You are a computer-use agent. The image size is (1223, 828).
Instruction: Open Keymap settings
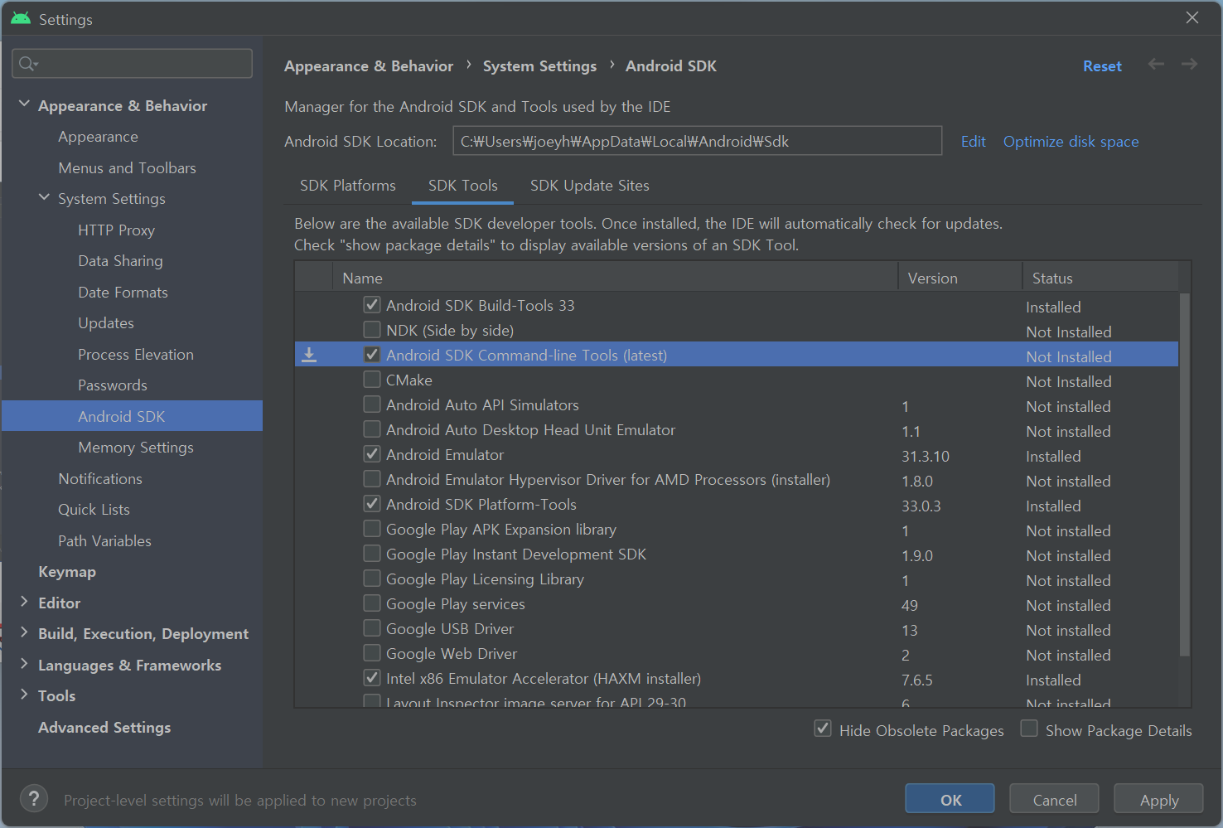coord(67,572)
